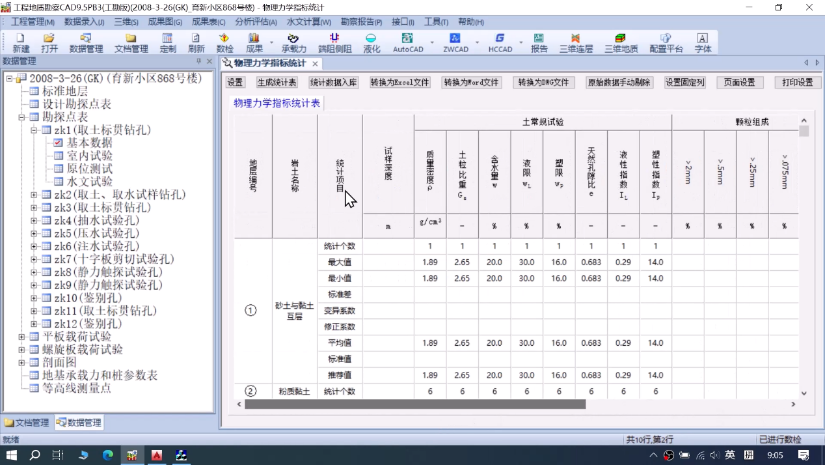Click the 刷新 toolbar icon
This screenshot has width=825, height=465.
point(196,43)
